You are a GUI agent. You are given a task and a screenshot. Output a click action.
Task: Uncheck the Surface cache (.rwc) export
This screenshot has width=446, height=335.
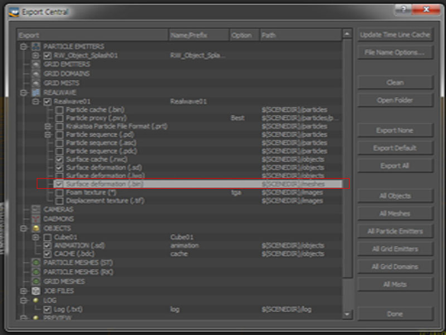(x=59, y=159)
